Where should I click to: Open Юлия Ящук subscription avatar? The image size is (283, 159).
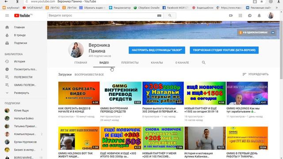click(x=7, y=110)
